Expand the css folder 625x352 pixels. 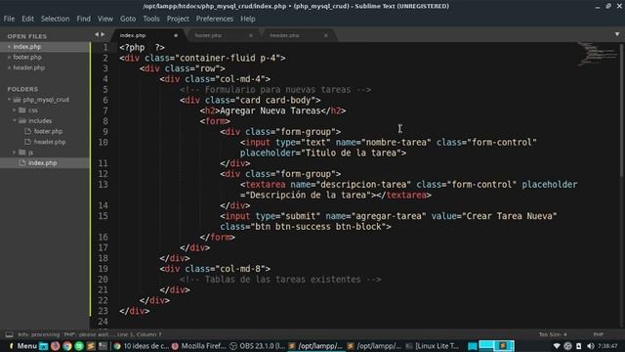coord(15,110)
